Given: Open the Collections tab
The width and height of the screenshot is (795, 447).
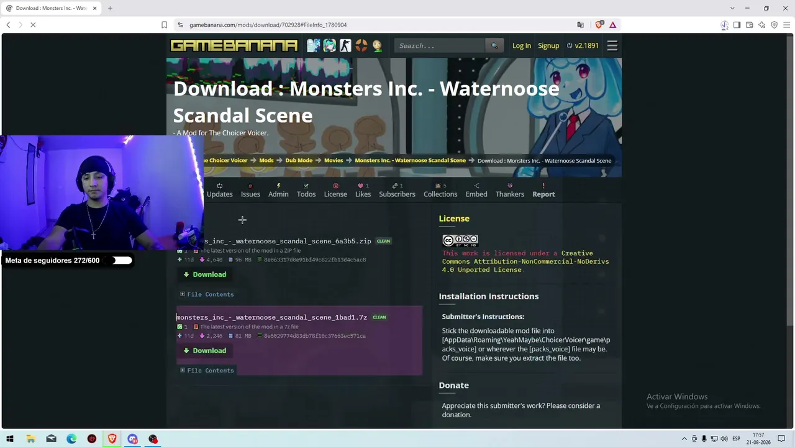Looking at the screenshot, I should (440, 190).
